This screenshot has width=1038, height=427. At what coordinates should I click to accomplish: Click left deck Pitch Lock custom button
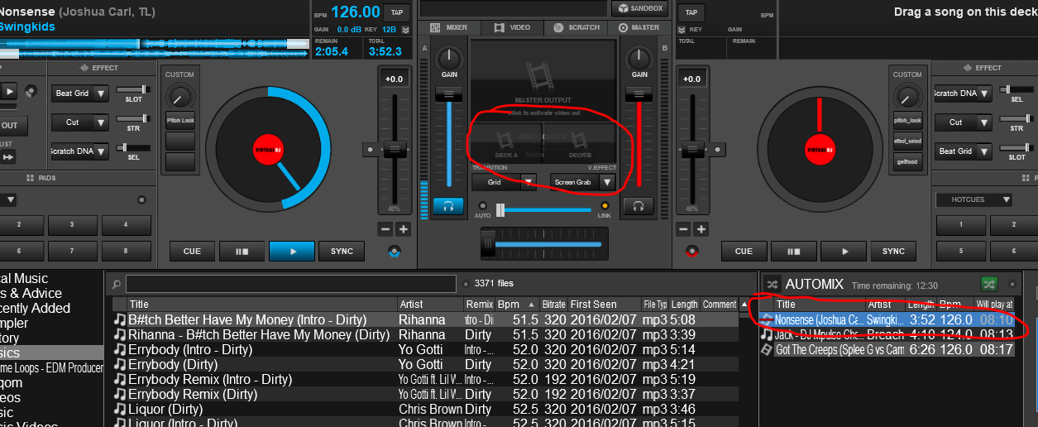179,120
